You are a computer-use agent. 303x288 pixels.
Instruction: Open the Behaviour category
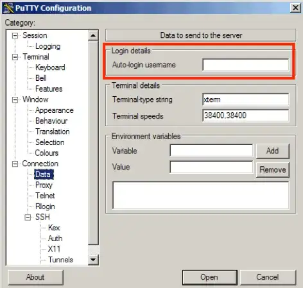pyautogui.click(x=51, y=121)
